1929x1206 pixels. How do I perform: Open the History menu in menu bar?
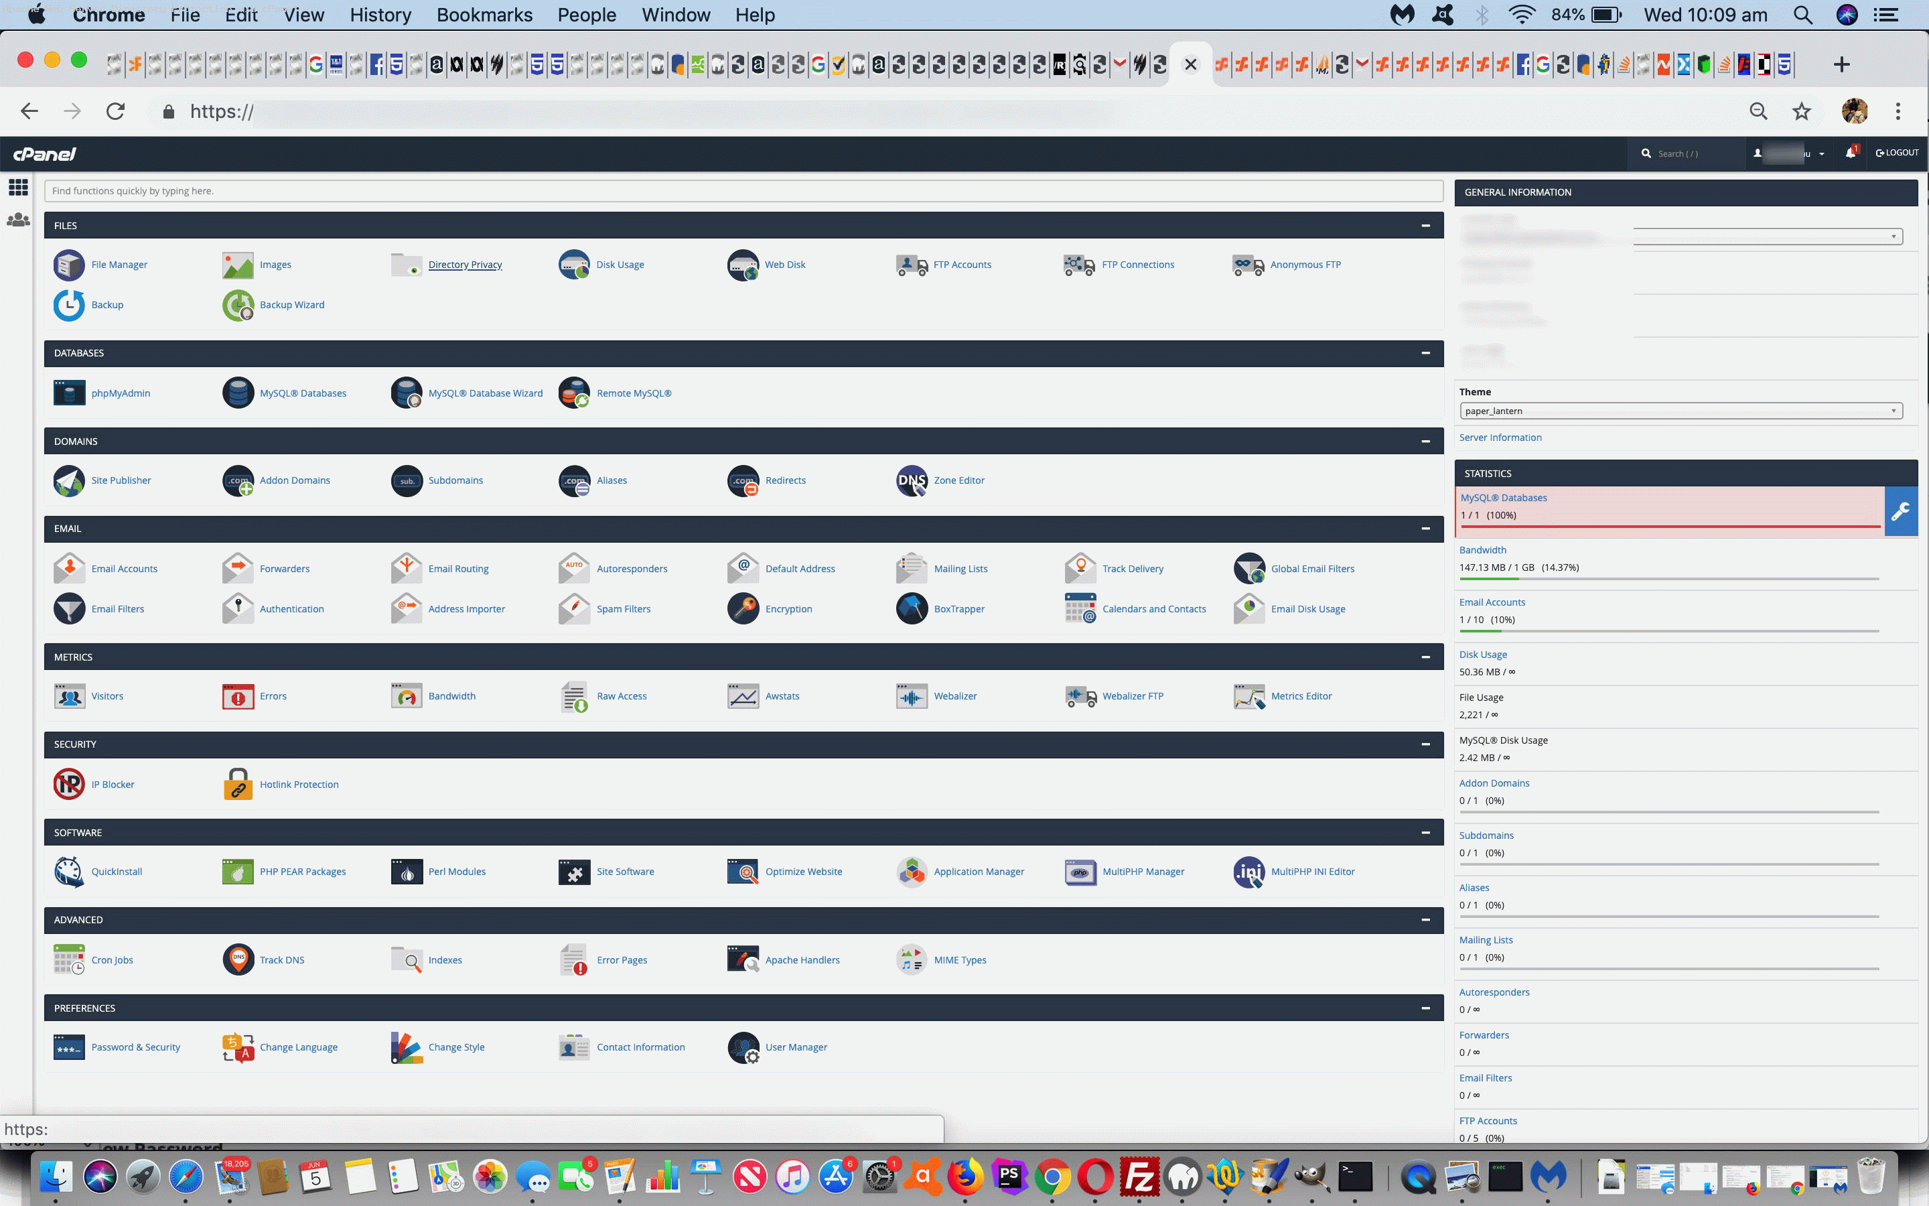[x=380, y=15]
